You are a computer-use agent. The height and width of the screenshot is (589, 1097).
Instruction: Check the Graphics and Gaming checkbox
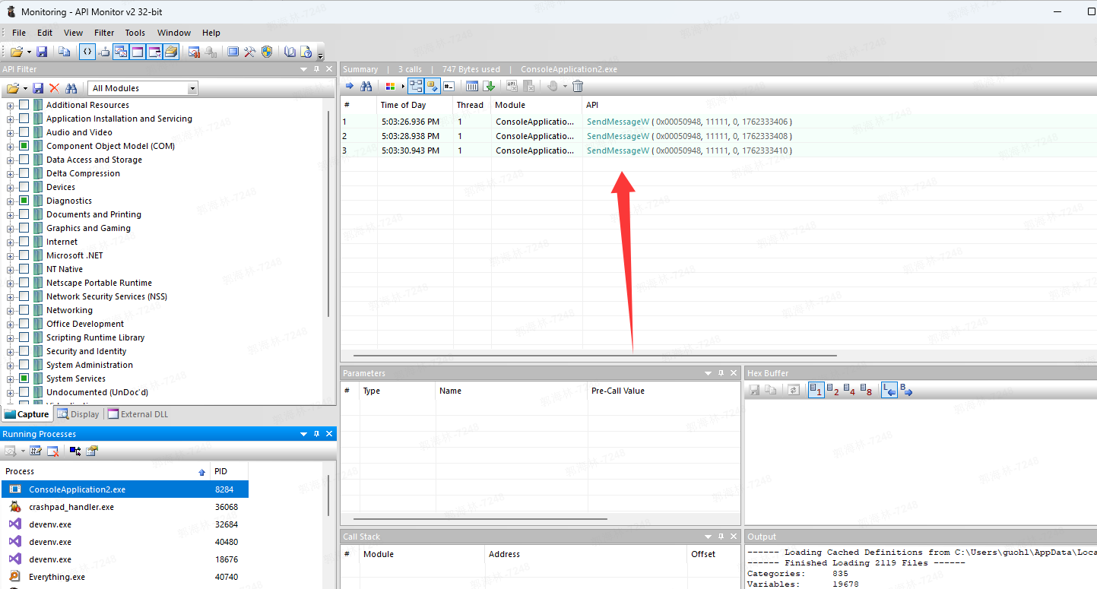(x=24, y=228)
